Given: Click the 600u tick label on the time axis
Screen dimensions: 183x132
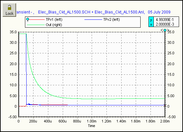Looking at the screenshot, I should pyautogui.click(x=62, y=121).
